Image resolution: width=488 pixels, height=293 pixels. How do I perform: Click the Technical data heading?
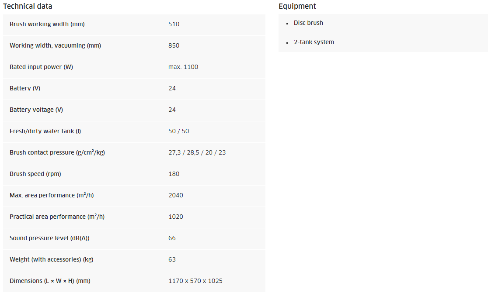[x=28, y=6]
